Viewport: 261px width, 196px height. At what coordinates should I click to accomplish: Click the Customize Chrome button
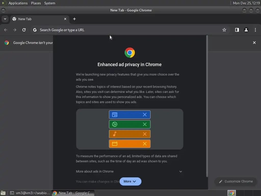click(x=236, y=181)
